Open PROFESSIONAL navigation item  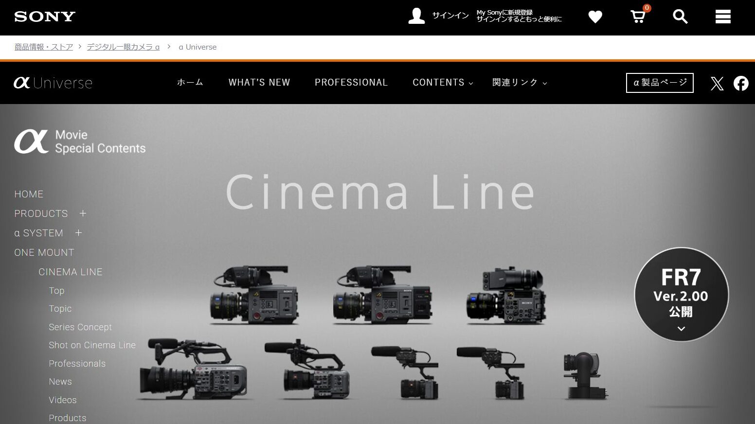tap(351, 83)
